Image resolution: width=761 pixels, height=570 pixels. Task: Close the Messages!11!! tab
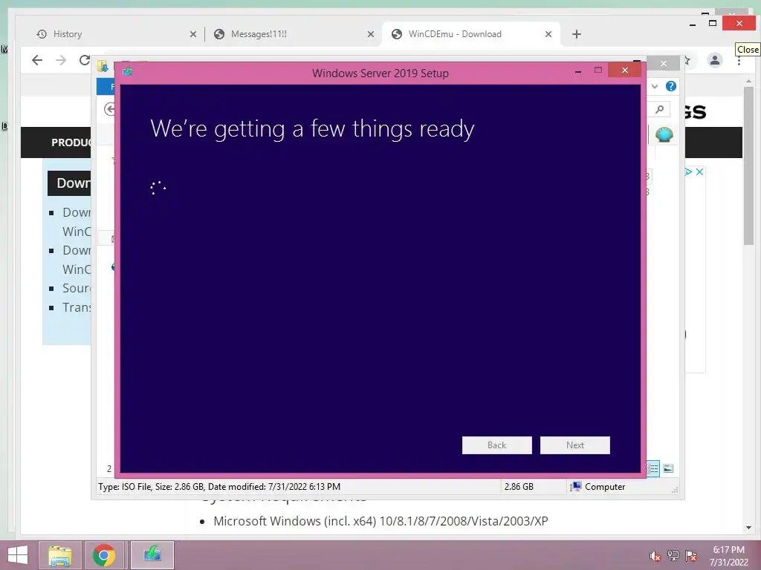click(371, 34)
